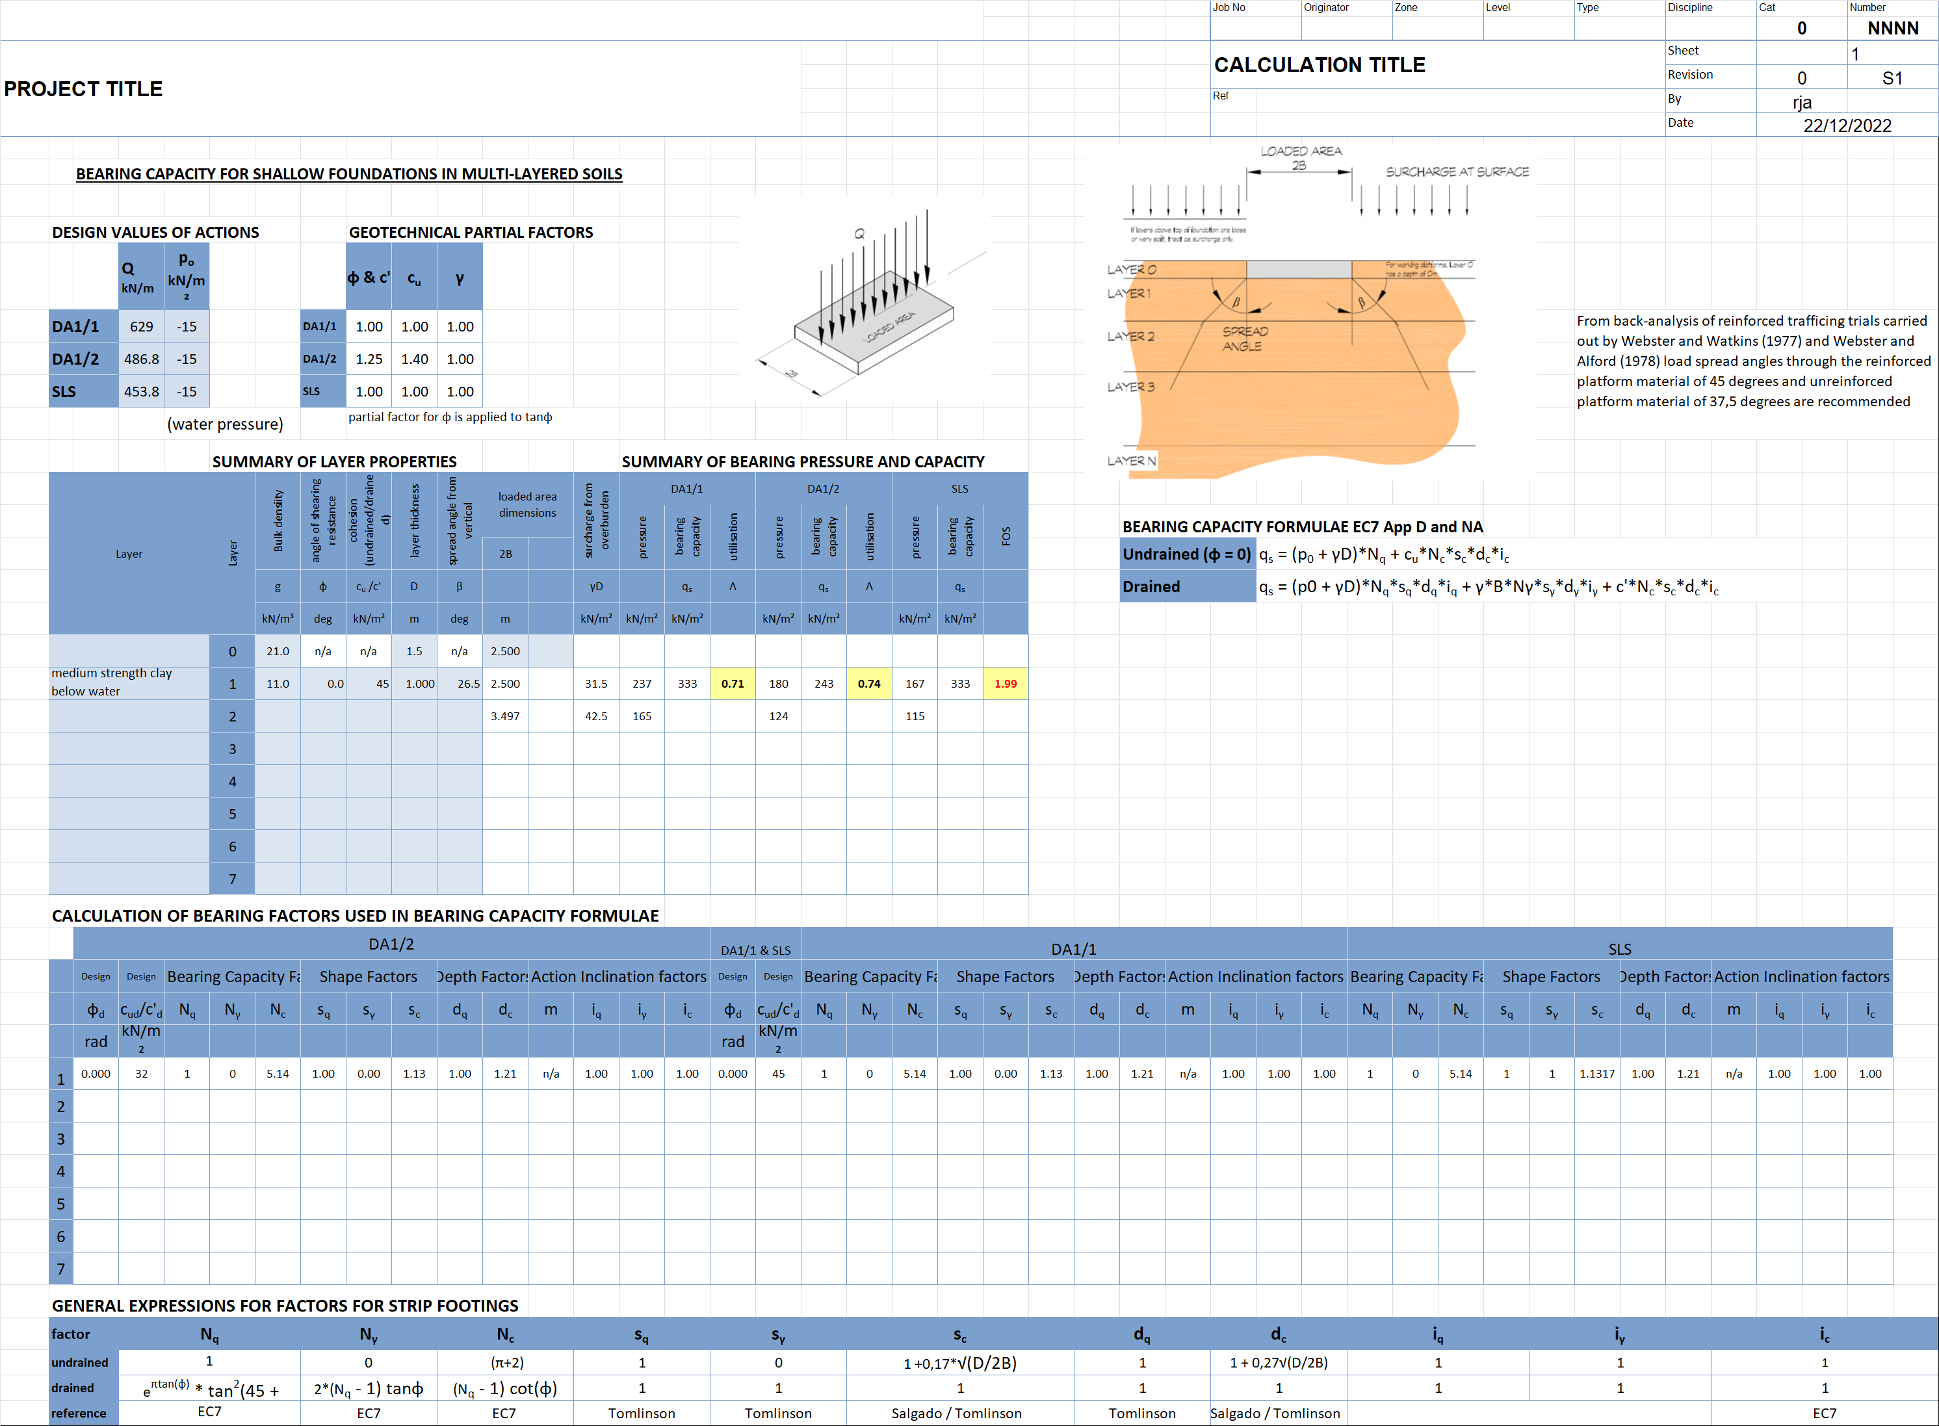The width and height of the screenshot is (1939, 1426).
Task: Click the '(water pressure)' note
Action: [226, 424]
